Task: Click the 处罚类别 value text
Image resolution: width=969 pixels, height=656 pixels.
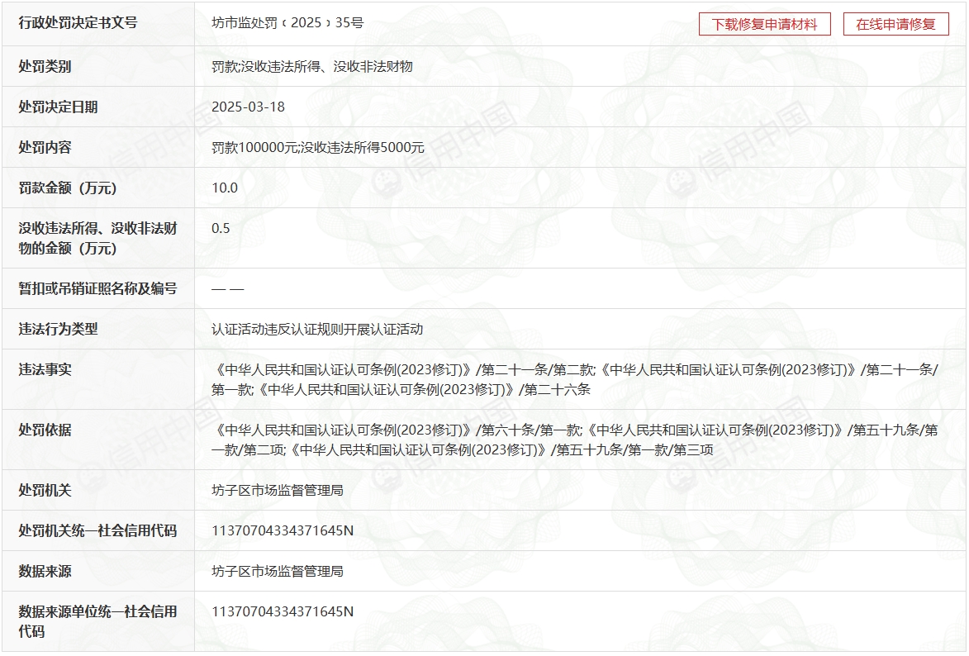Action: click(311, 66)
